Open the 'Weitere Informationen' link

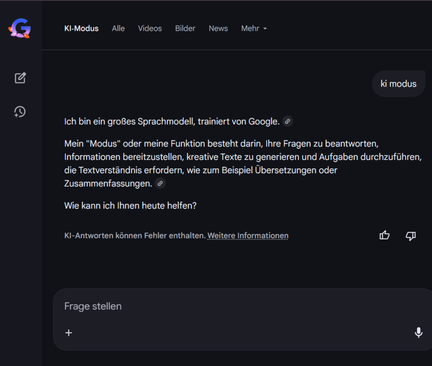click(x=248, y=236)
